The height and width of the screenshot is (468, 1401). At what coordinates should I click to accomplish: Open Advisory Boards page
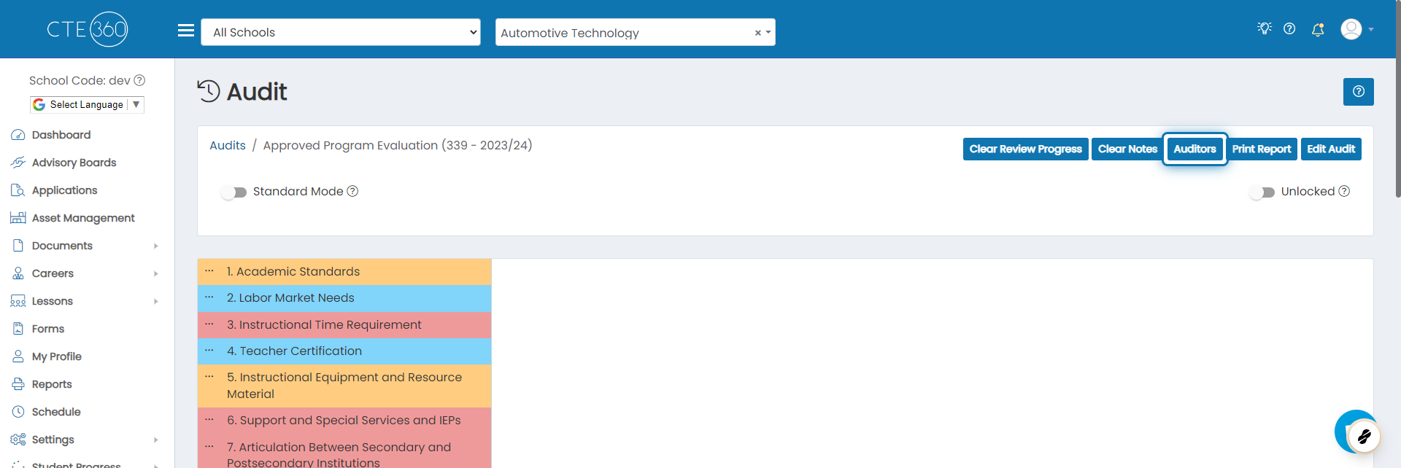[74, 163]
